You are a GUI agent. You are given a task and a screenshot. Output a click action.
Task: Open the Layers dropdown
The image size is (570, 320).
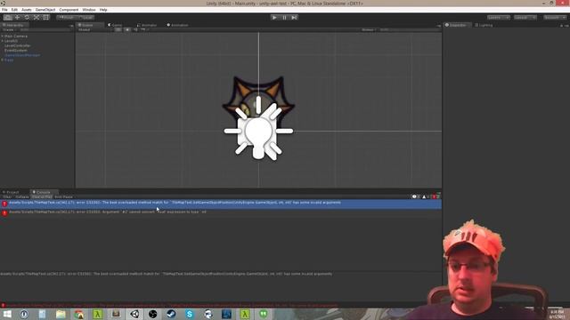(x=499, y=18)
